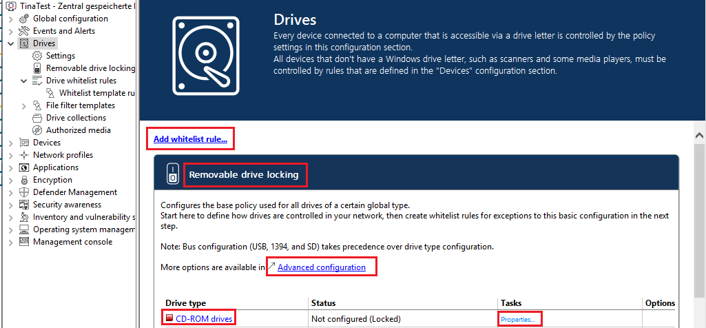Click the Global configuration gear icon
Image resolution: width=706 pixels, height=328 pixels.
[24, 19]
